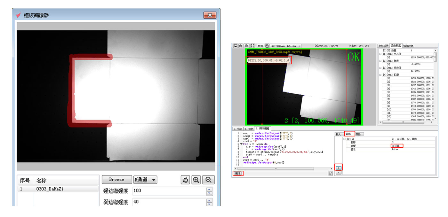
Task: Select the 0303_DaHeZi template row
Action: click(x=58, y=189)
